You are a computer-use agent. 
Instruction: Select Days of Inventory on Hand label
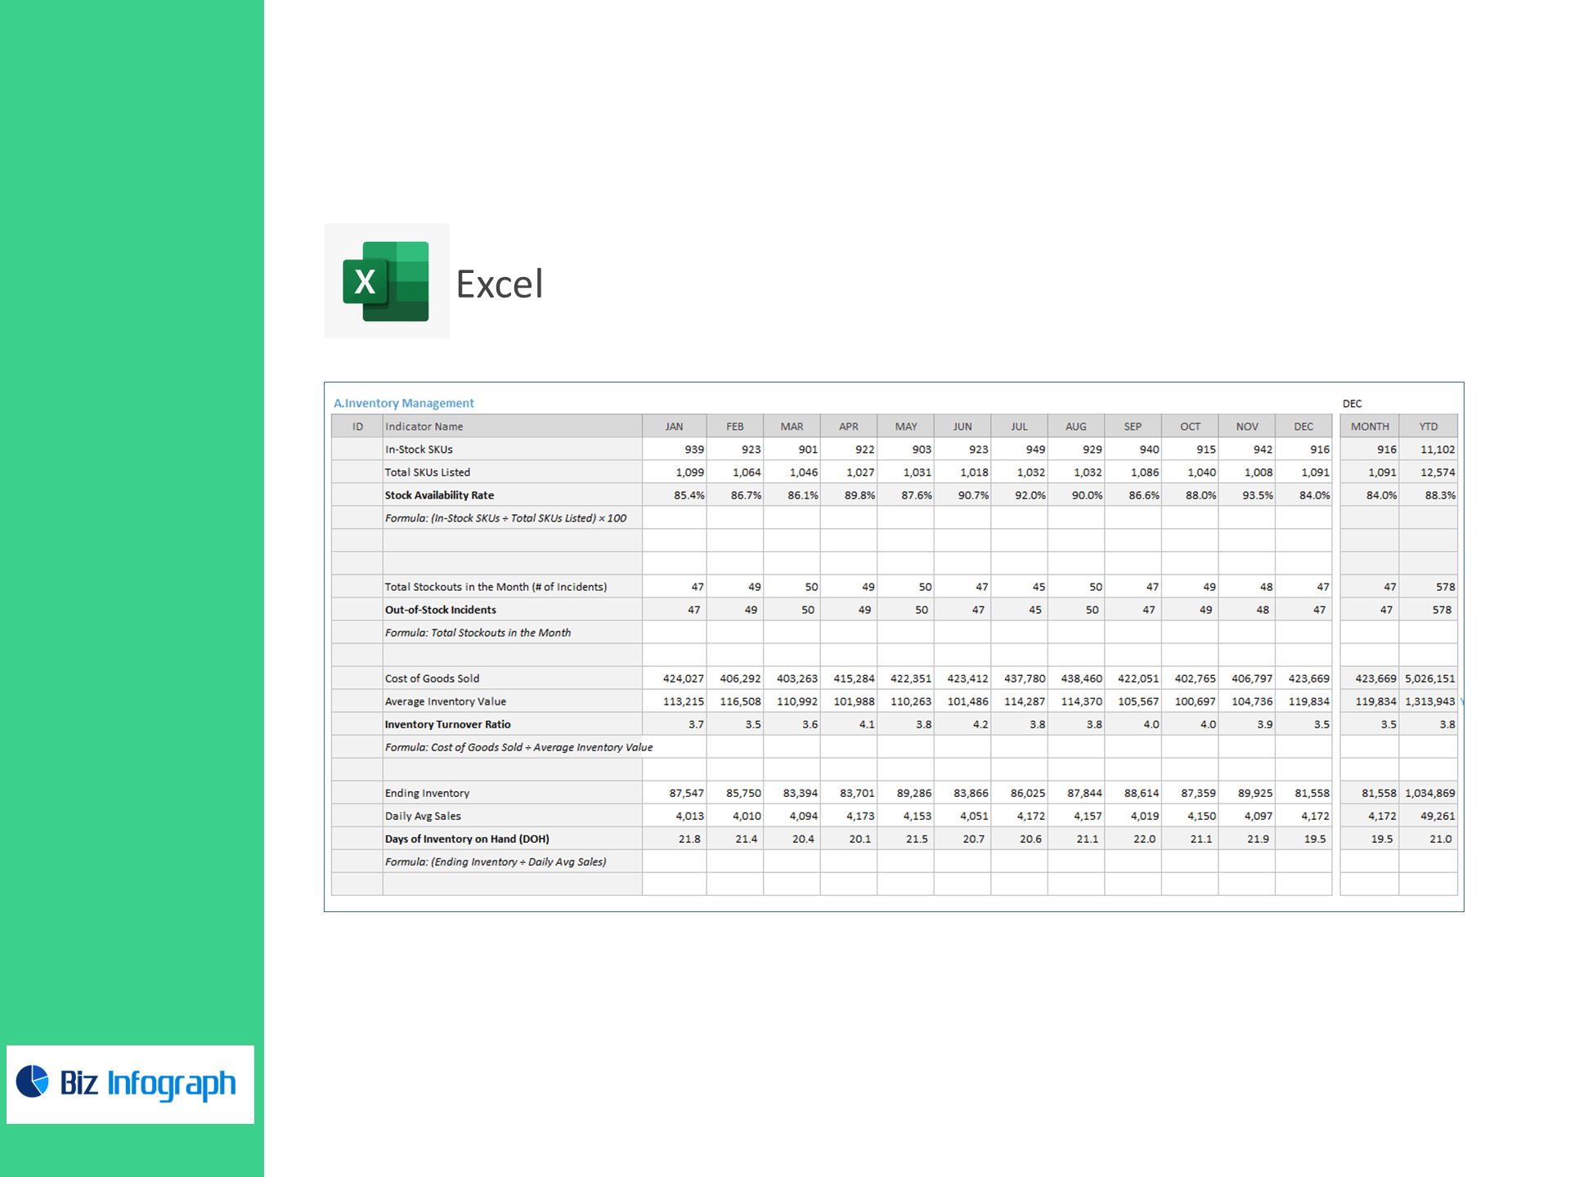pos(467,839)
